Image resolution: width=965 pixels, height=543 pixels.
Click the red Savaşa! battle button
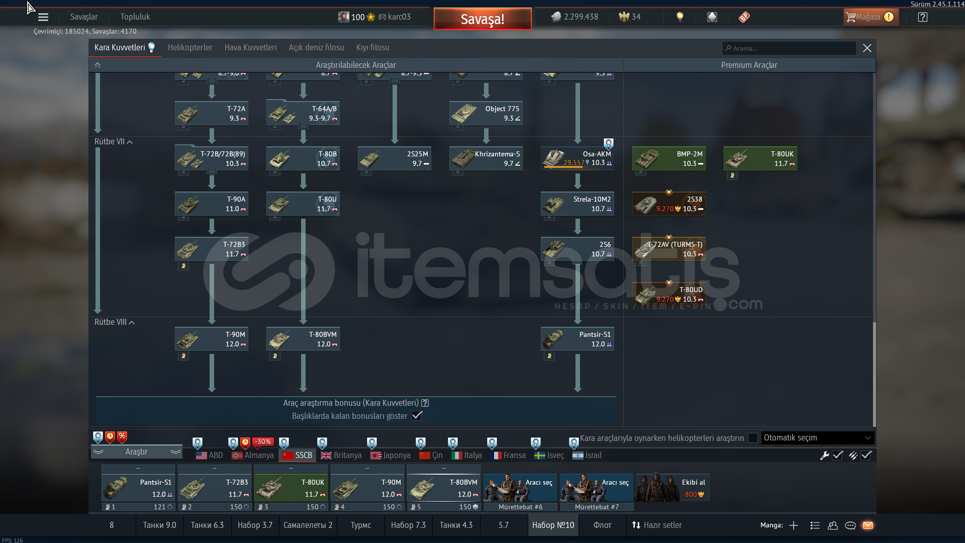(482, 19)
